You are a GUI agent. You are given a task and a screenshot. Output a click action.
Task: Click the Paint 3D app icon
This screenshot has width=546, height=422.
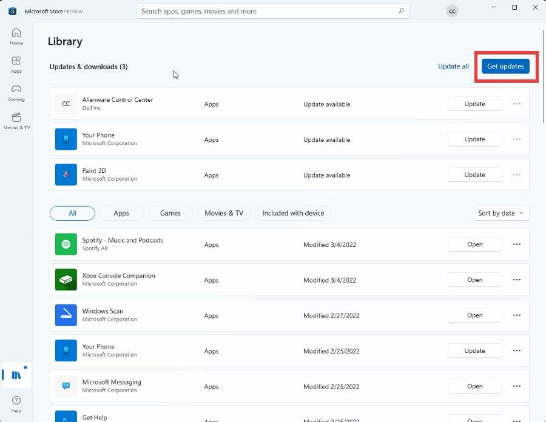coord(66,175)
